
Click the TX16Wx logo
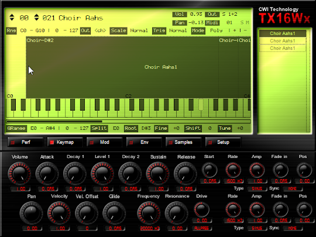[x=284, y=18]
